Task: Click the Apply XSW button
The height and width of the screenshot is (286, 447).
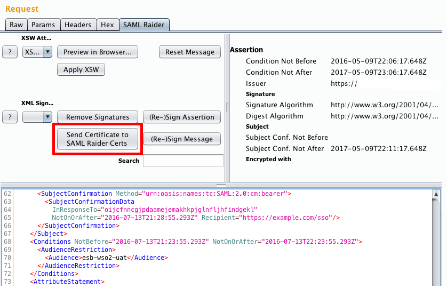Action: pos(81,69)
